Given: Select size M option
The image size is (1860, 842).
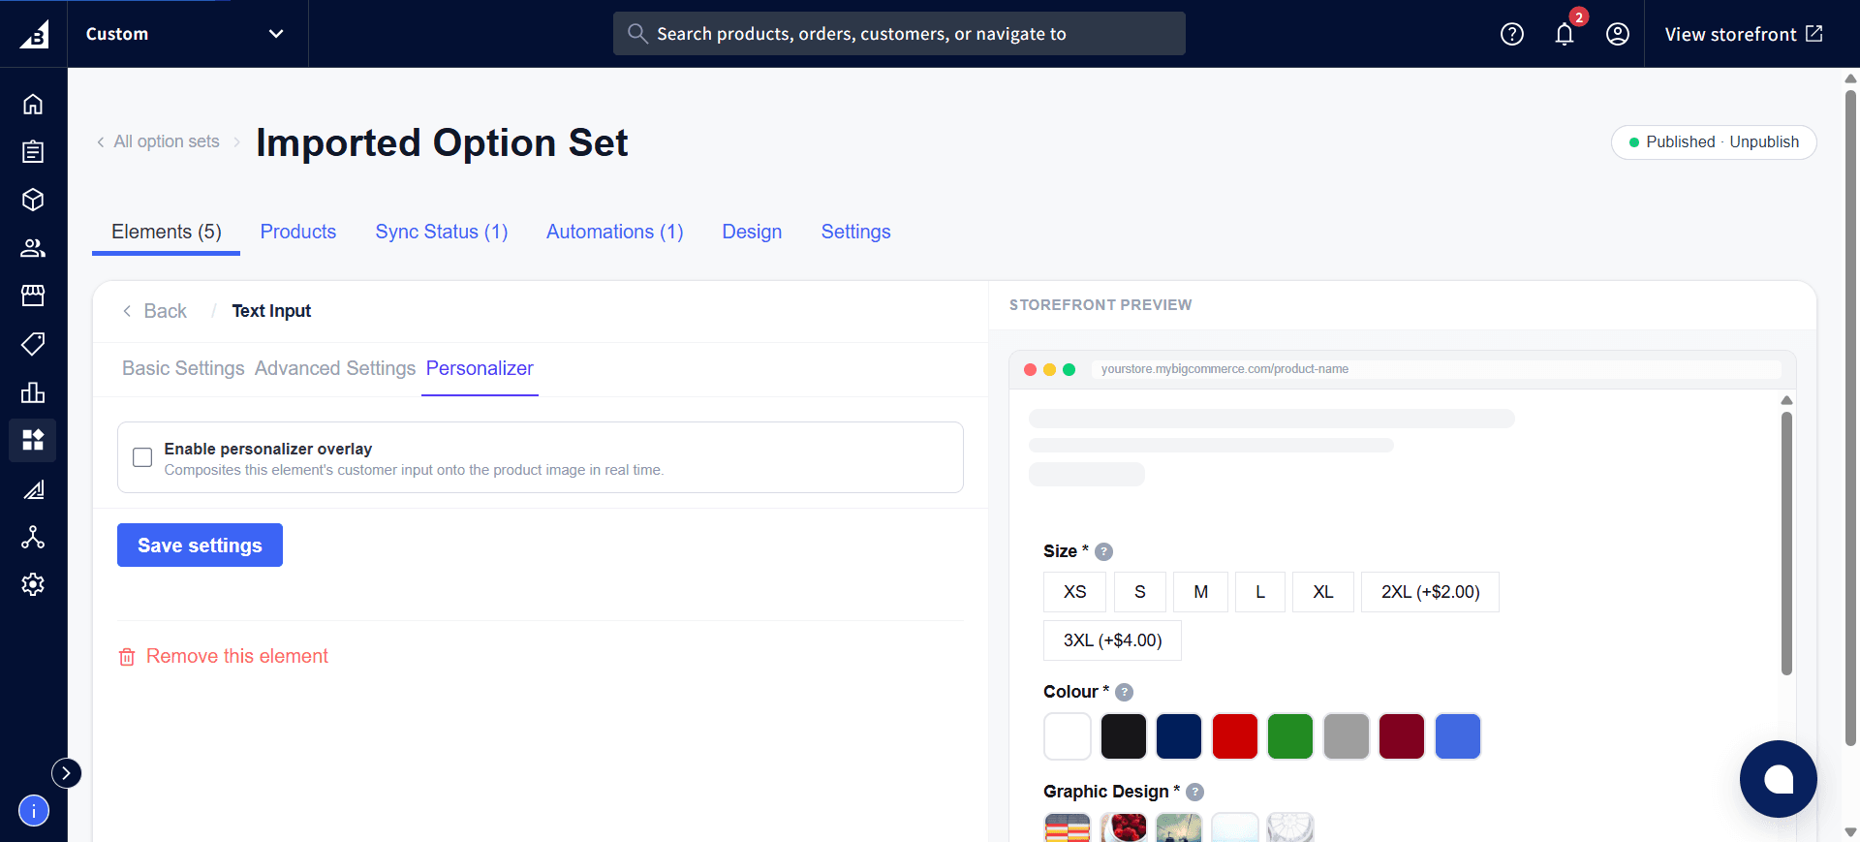Looking at the screenshot, I should click(1201, 592).
